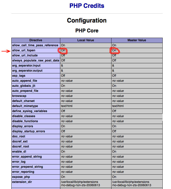The image size is (171, 189).
Task: Click the allow_call_time_pass_reference directive cell
Action: pyautogui.click(x=36, y=45)
